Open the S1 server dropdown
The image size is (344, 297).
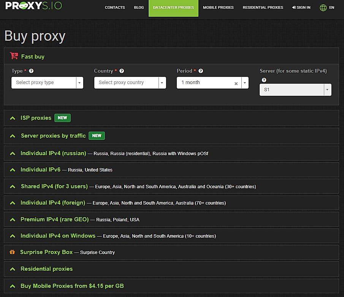pos(295,90)
